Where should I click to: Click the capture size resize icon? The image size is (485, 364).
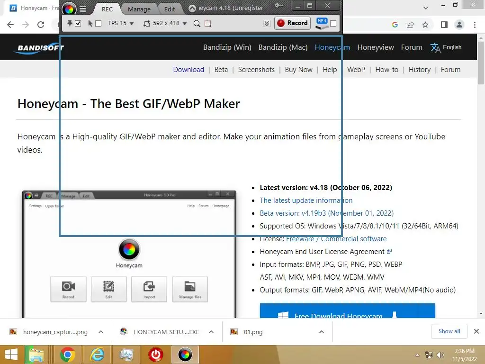click(x=147, y=23)
